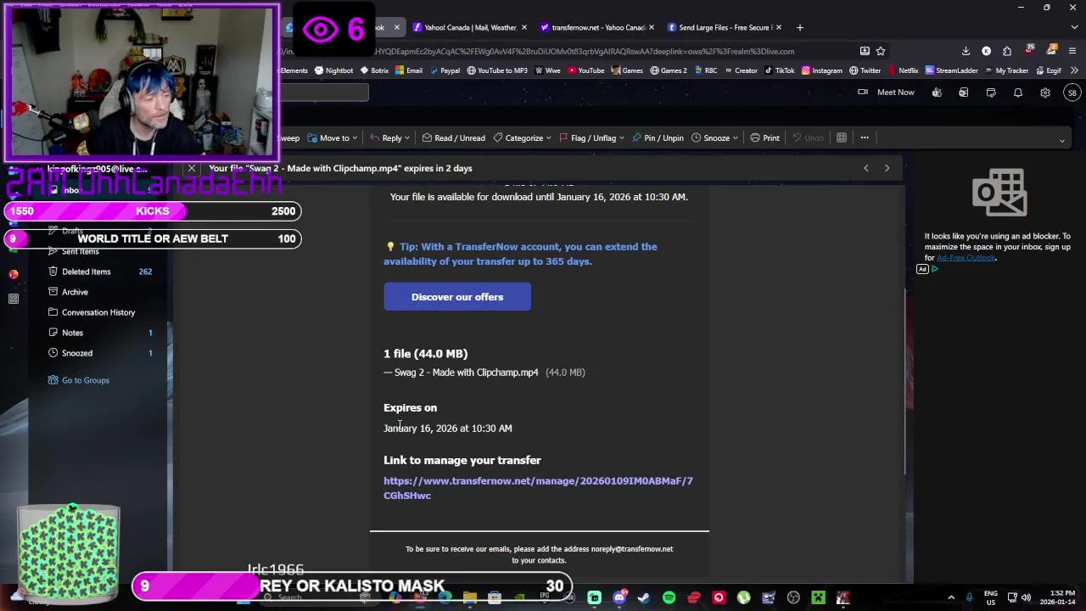Image resolution: width=1086 pixels, height=611 pixels.
Task: Open the Instagram bookmark
Action: pyautogui.click(x=821, y=70)
